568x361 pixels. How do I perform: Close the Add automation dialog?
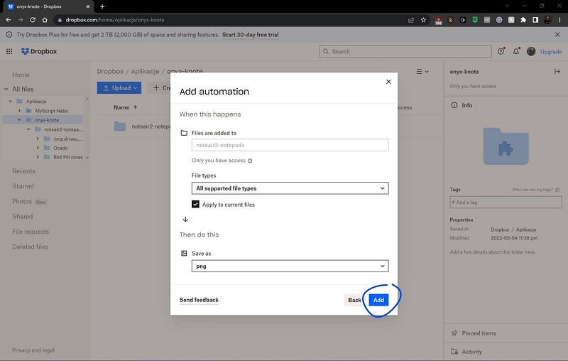(388, 82)
